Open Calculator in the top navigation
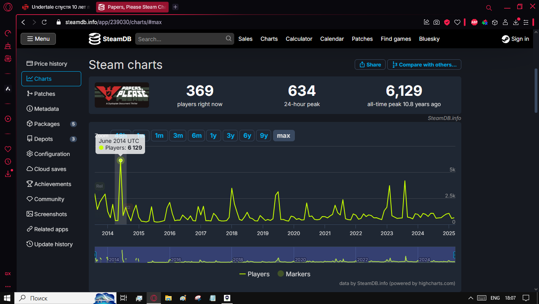This screenshot has height=304, width=539. pyautogui.click(x=299, y=39)
